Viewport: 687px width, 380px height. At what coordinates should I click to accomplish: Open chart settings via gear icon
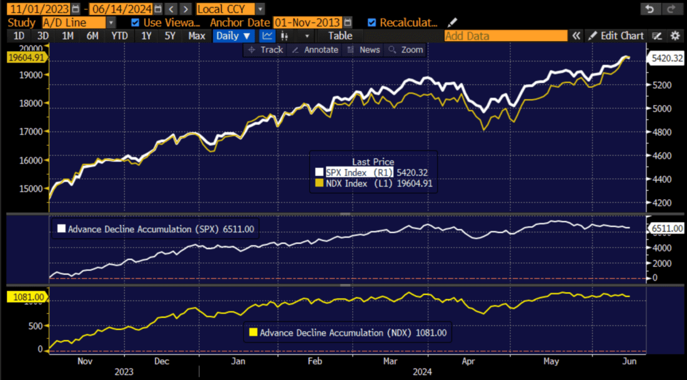(x=675, y=36)
